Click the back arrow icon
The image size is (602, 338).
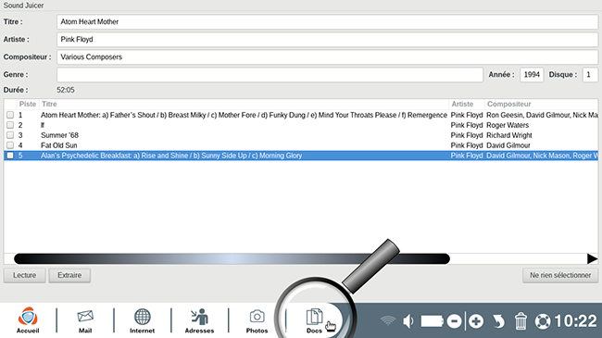tap(498, 320)
